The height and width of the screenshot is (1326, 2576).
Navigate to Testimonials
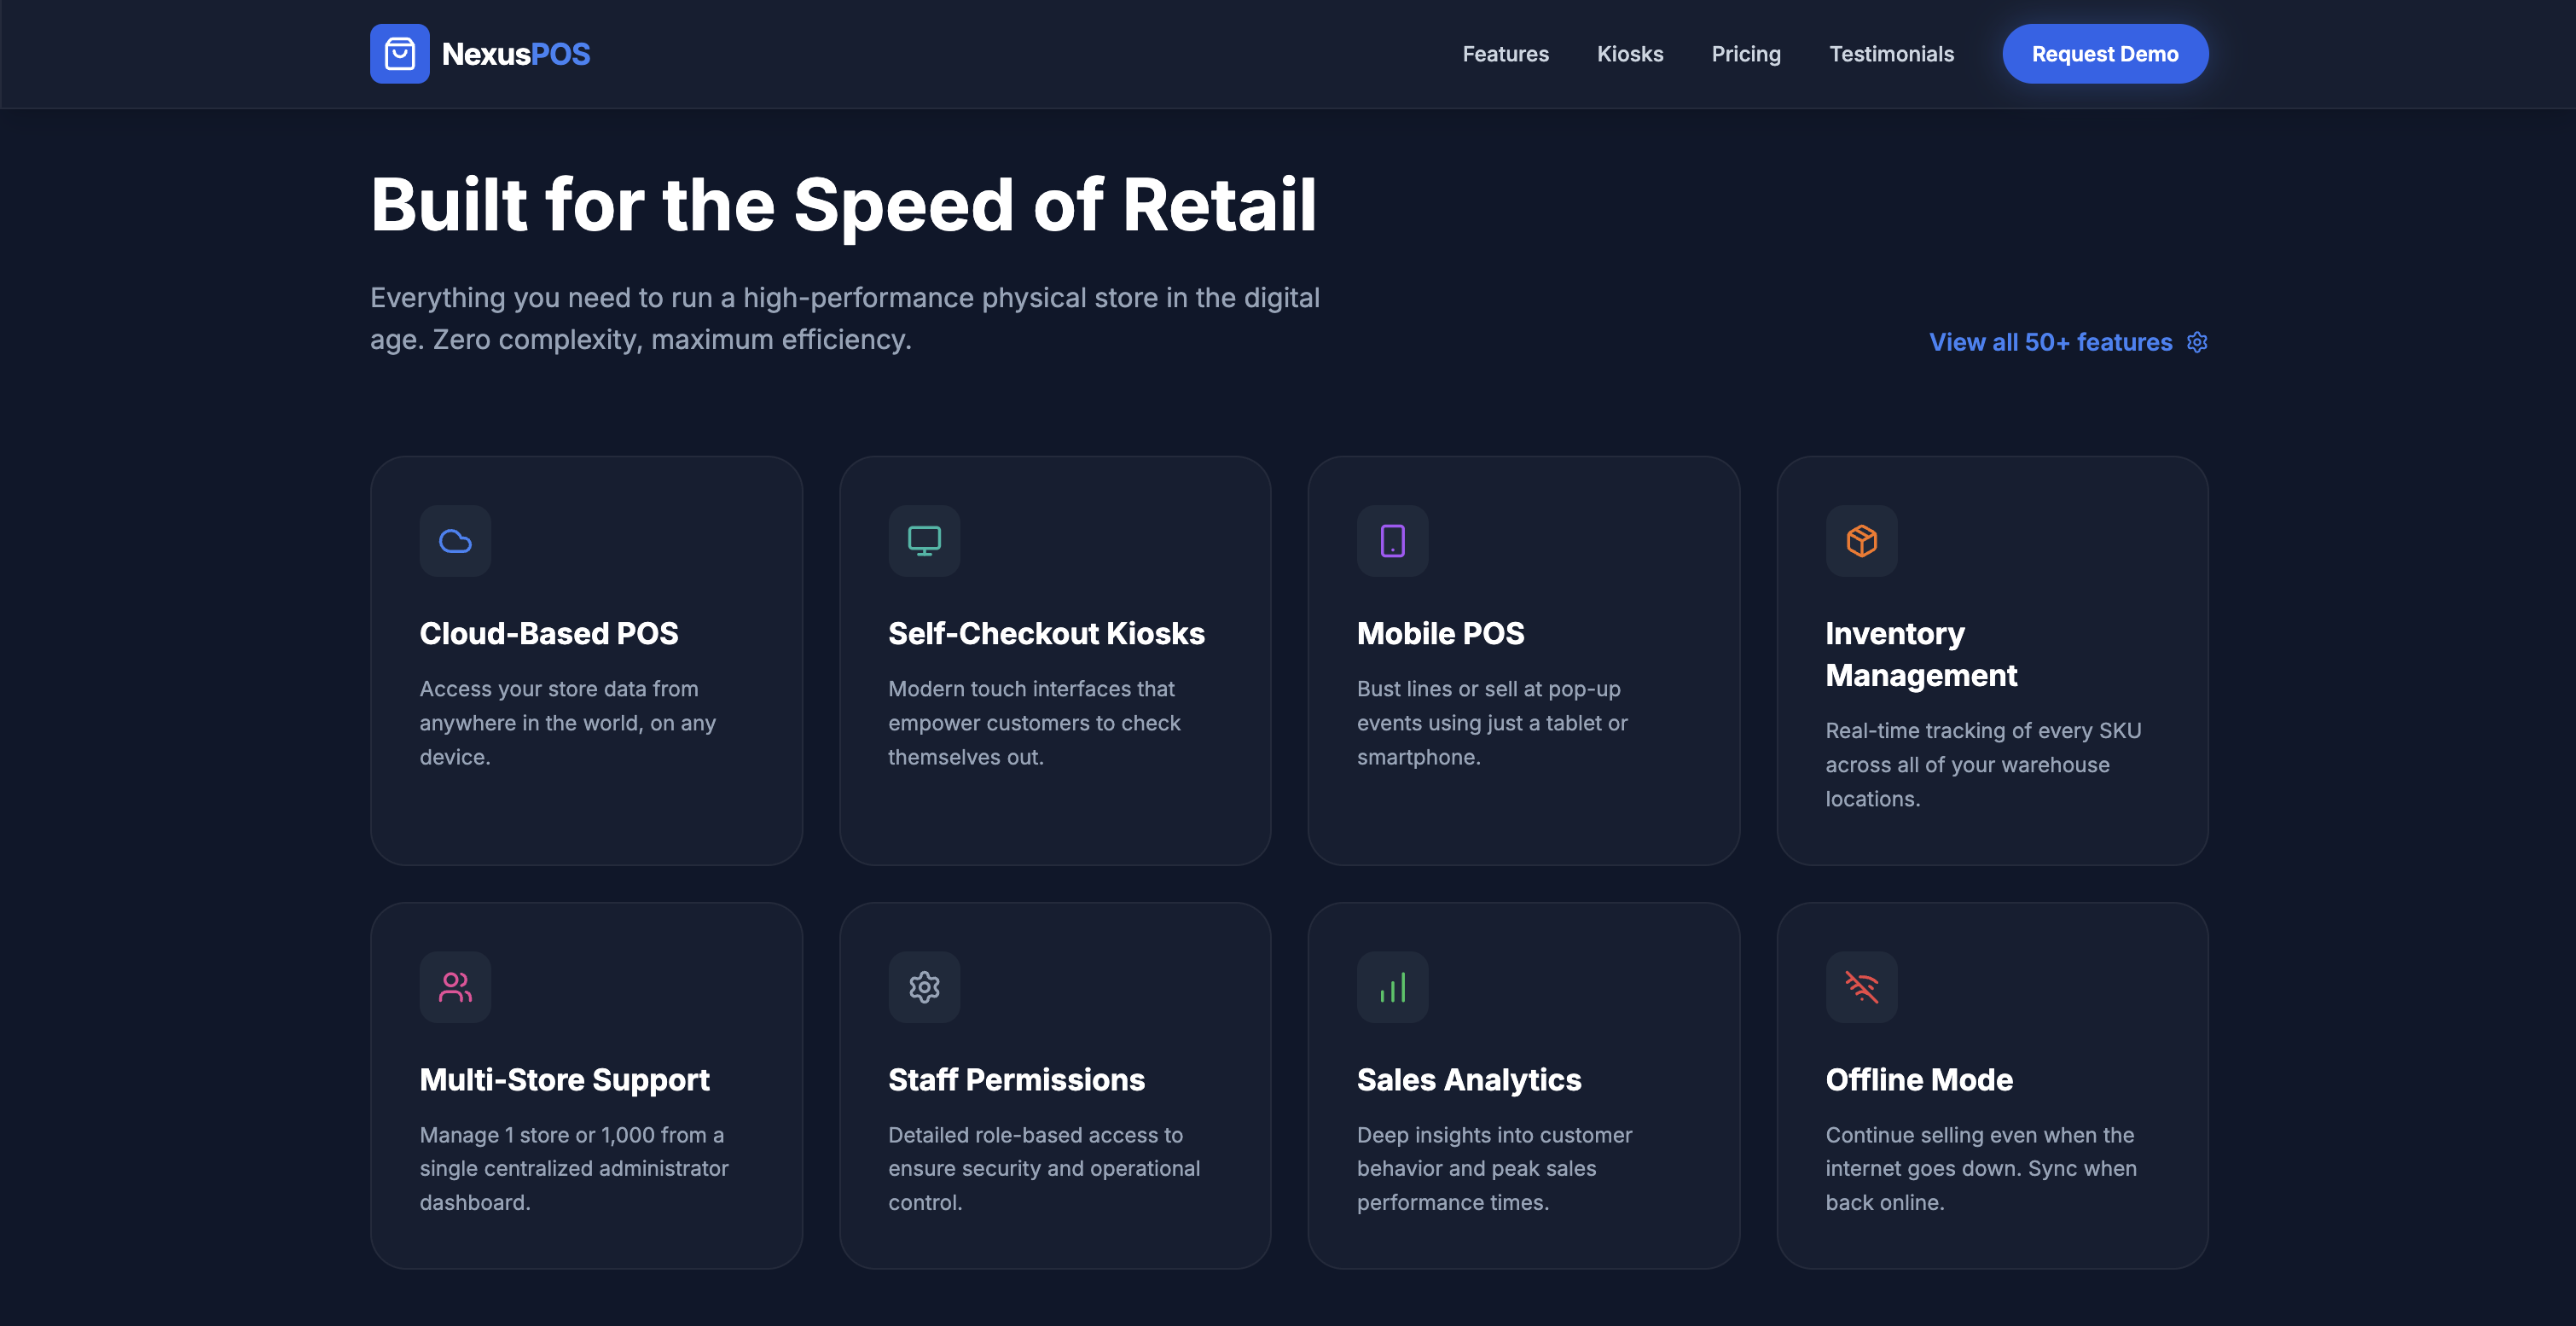coord(1891,53)
